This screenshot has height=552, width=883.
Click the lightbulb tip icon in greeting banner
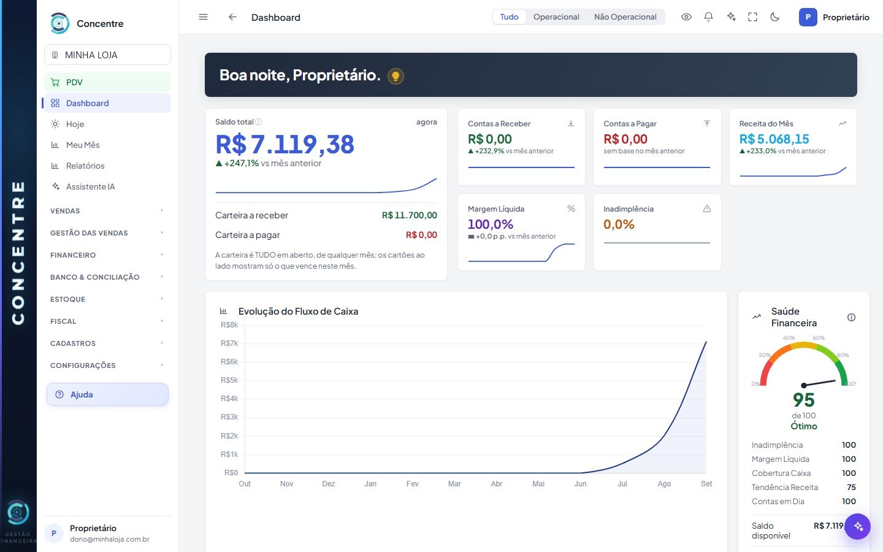(x=396, y=76)
